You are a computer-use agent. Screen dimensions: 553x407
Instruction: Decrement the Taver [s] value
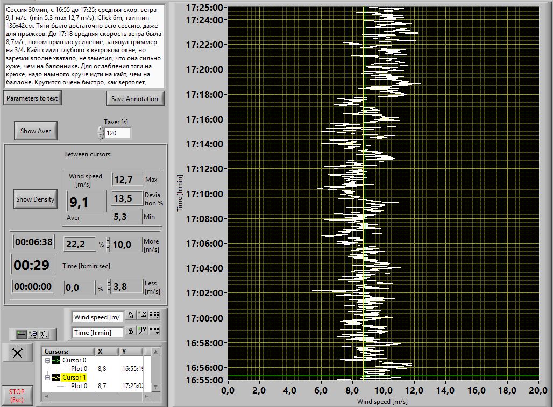pos(101,136)
